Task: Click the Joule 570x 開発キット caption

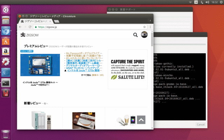Action: [x=40, y=84]
